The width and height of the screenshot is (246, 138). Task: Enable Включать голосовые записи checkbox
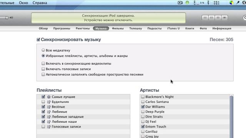click(x=43, y=69)
